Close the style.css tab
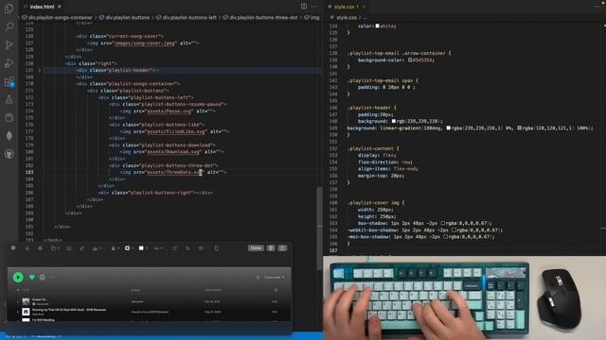606x340 pixels. [364, 7]
